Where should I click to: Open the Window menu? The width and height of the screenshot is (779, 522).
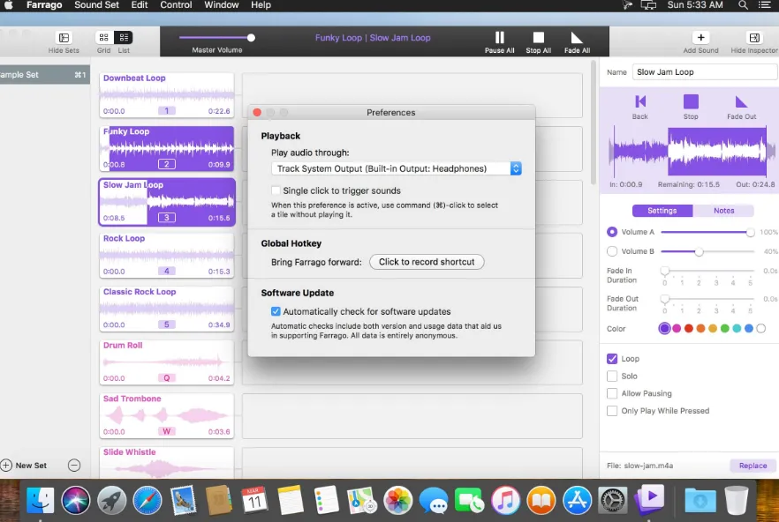221,5
